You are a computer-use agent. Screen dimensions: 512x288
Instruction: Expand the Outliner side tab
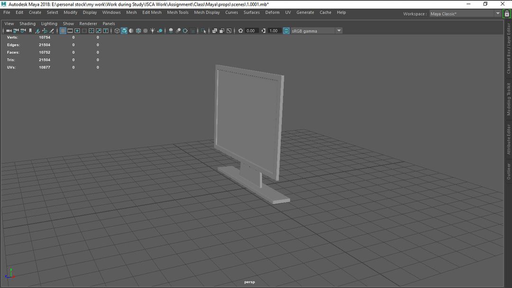(x=508, y=171)
